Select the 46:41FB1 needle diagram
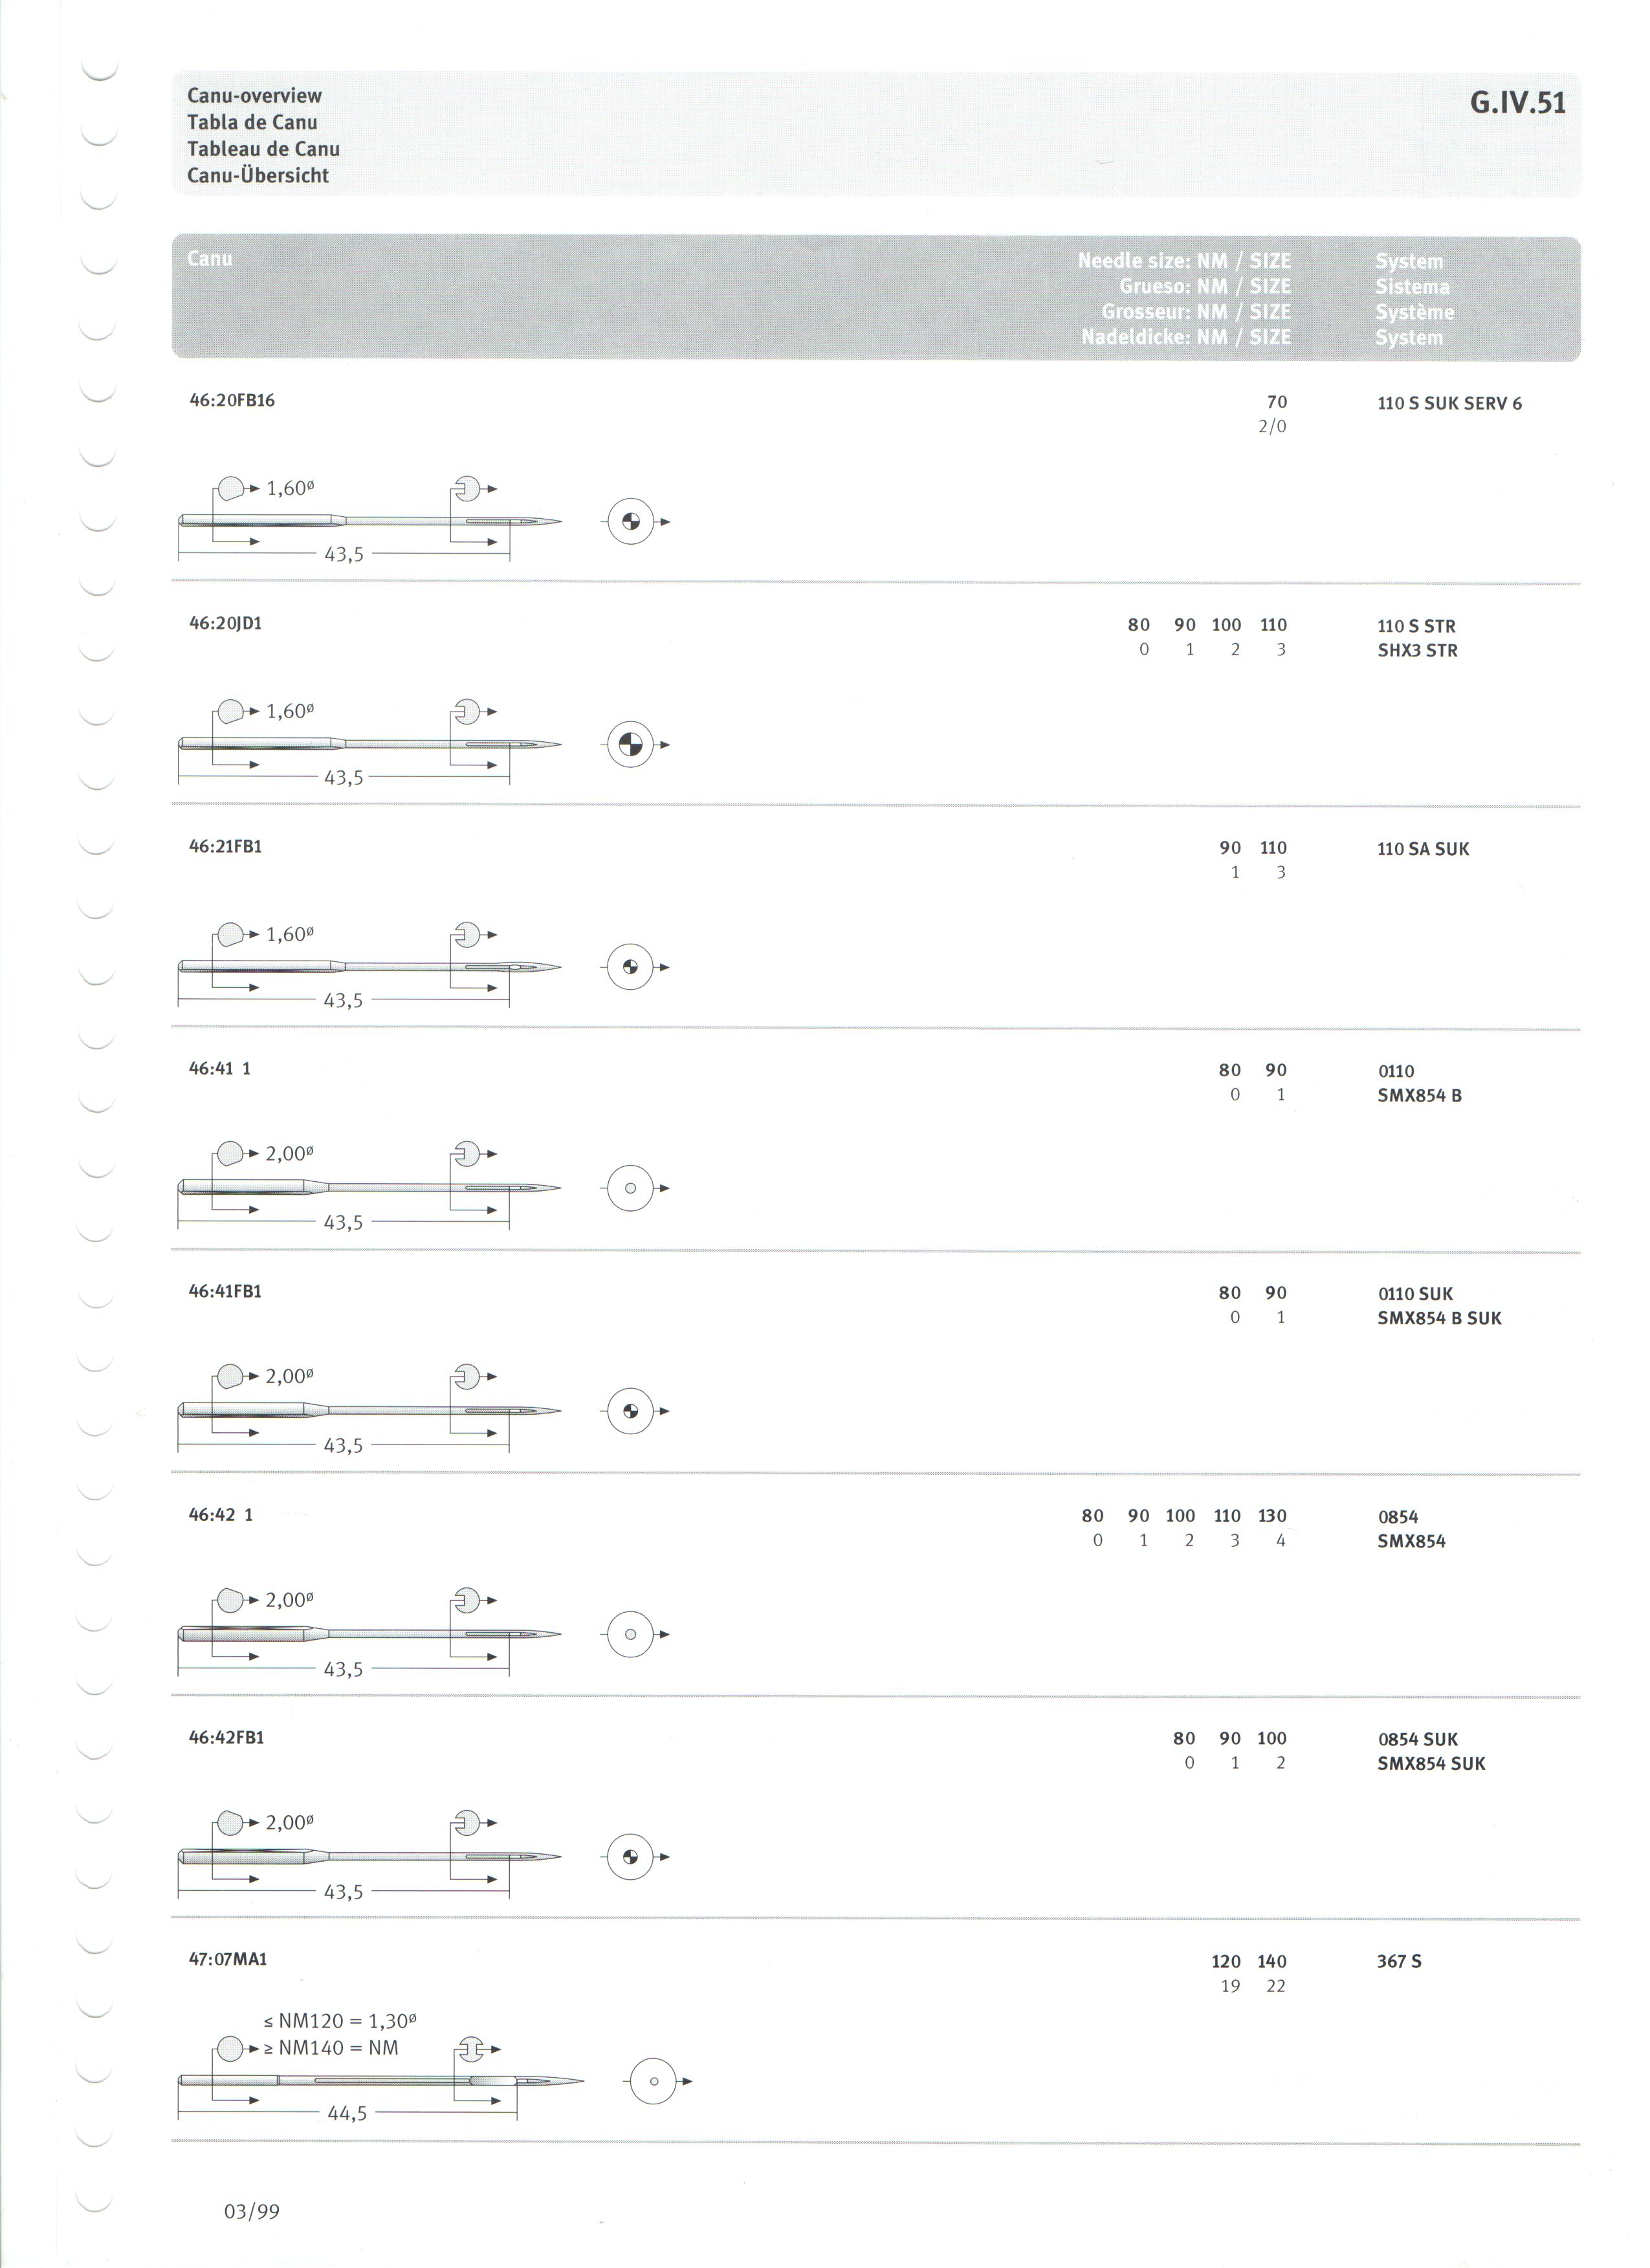Image resolution: width=1650 pixels, height=2268 pixels. (370, 1411)
